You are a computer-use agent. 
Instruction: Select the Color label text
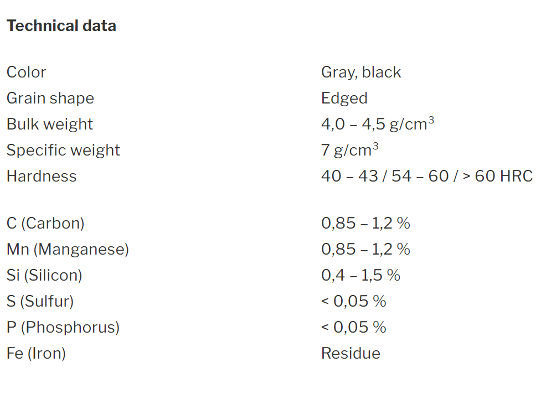tap(27, 72)
